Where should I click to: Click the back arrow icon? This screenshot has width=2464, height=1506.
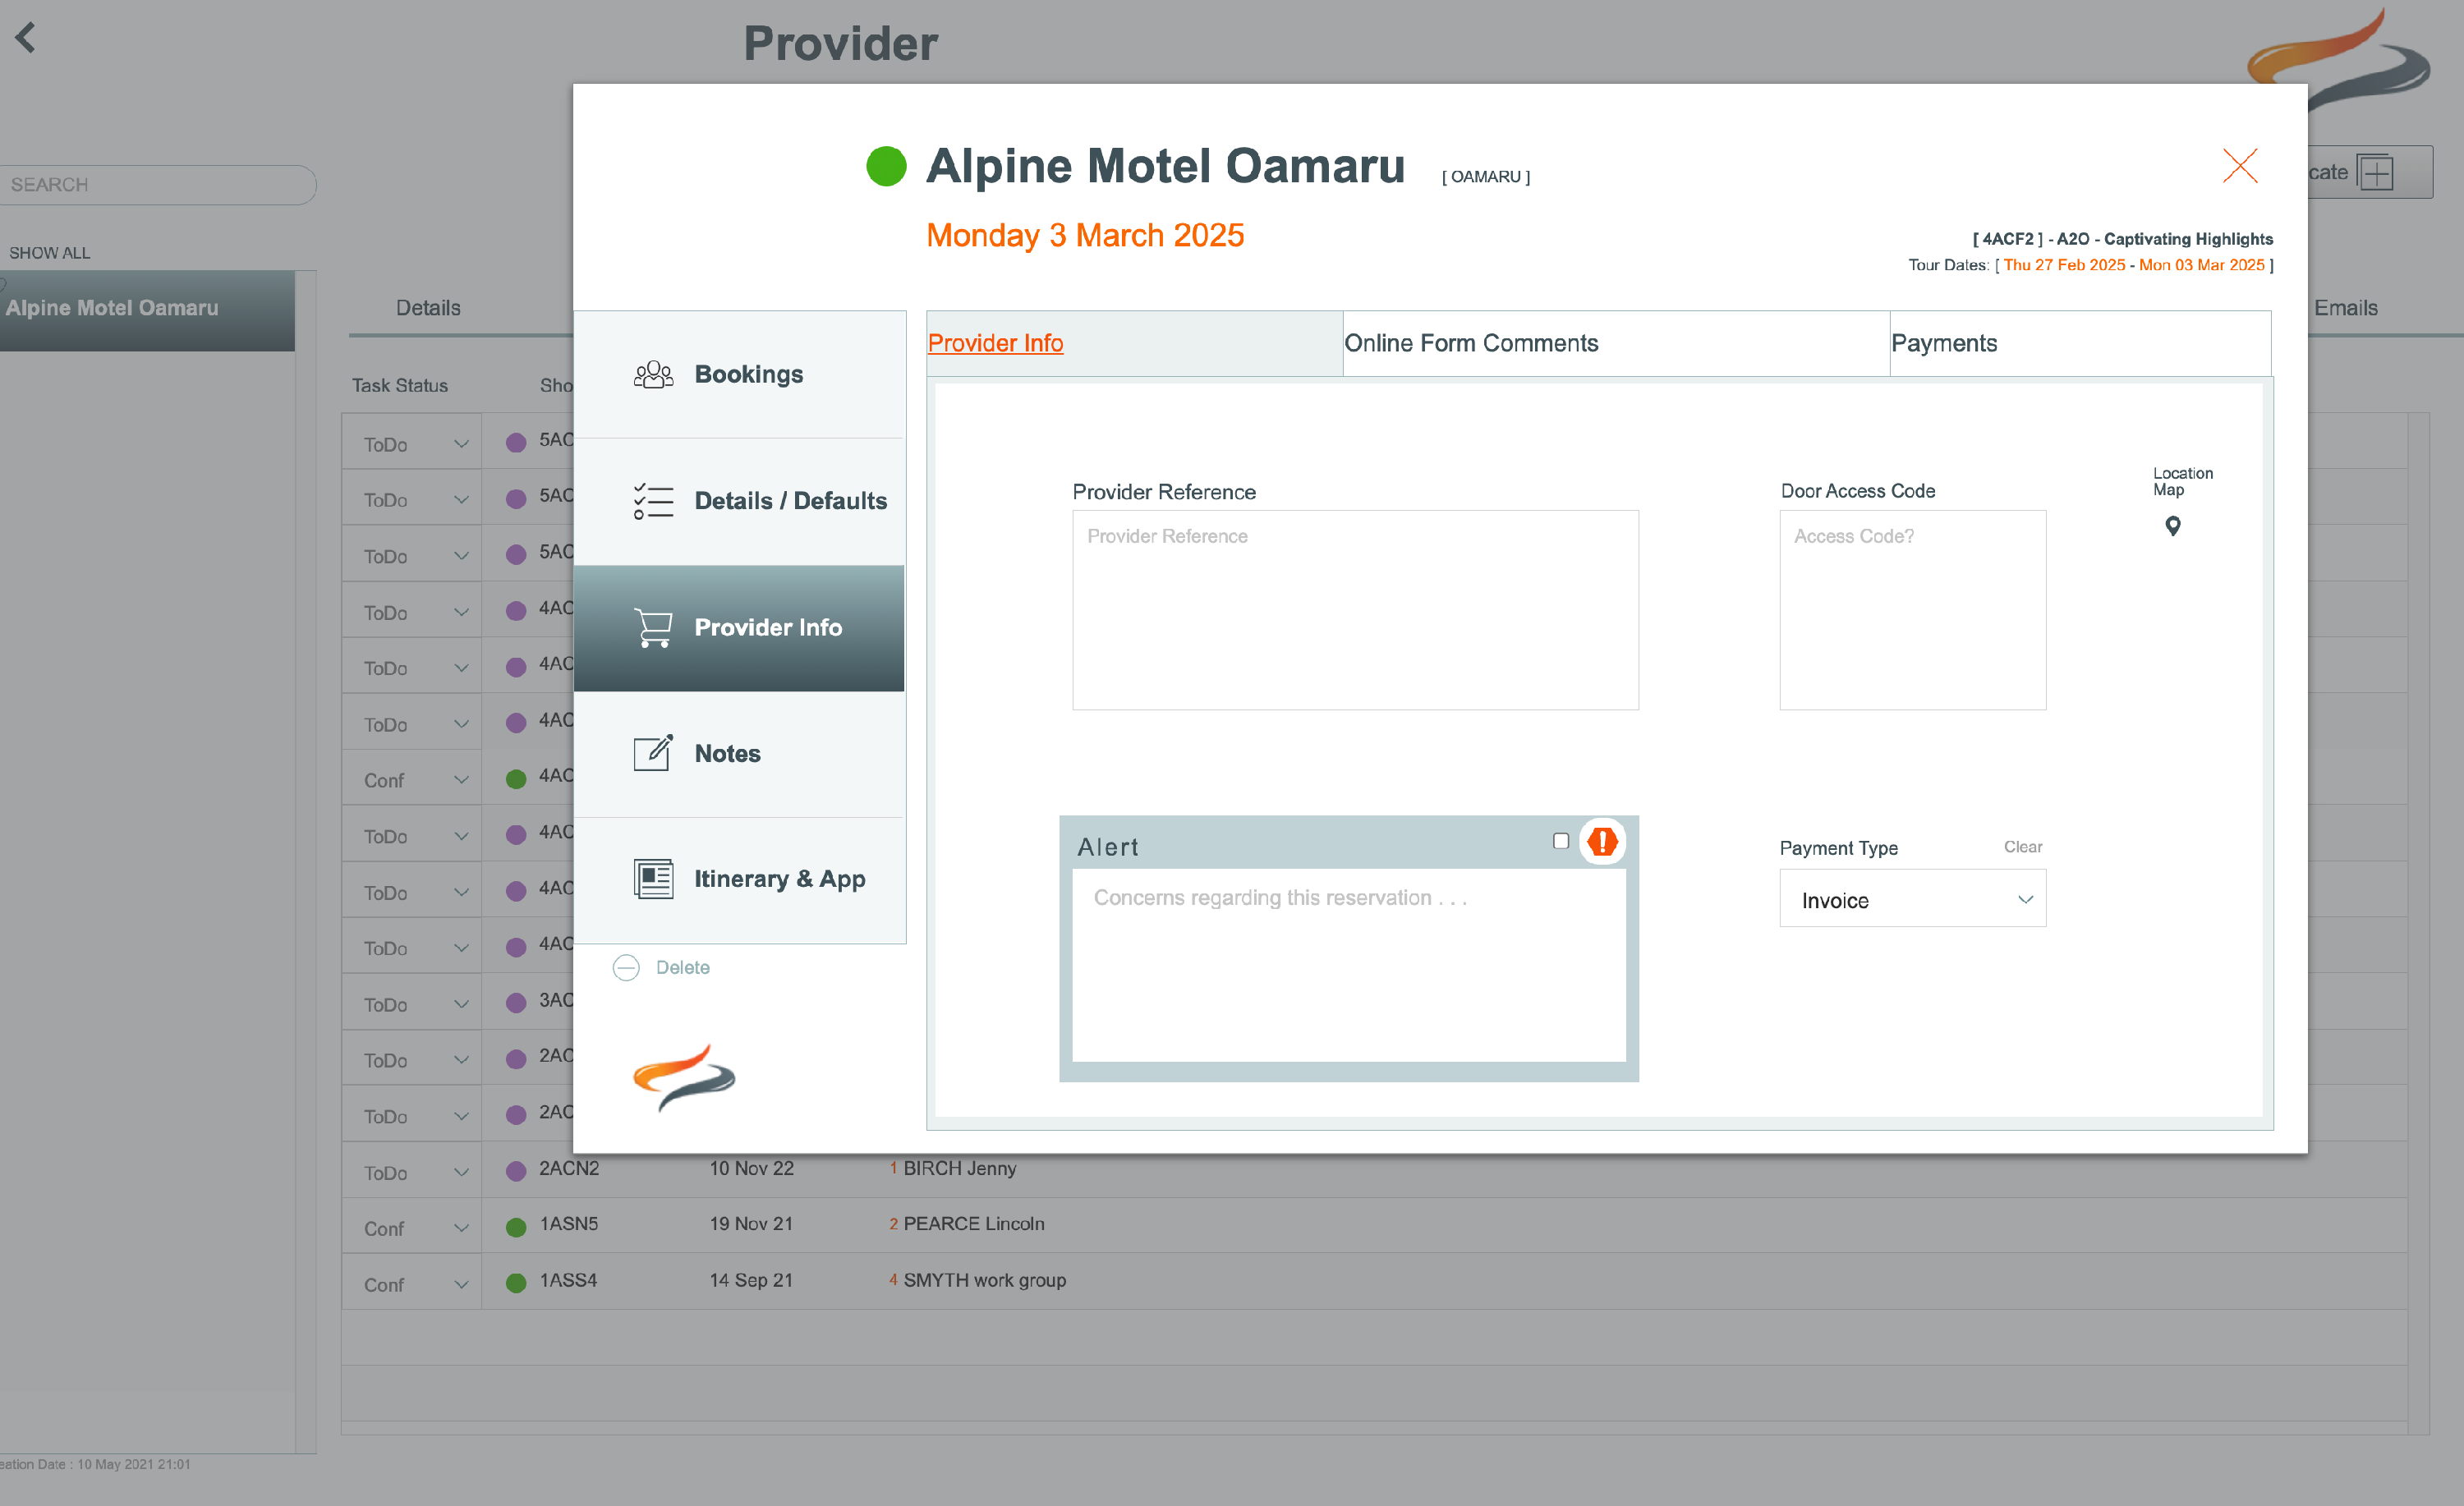coord(26,38)
